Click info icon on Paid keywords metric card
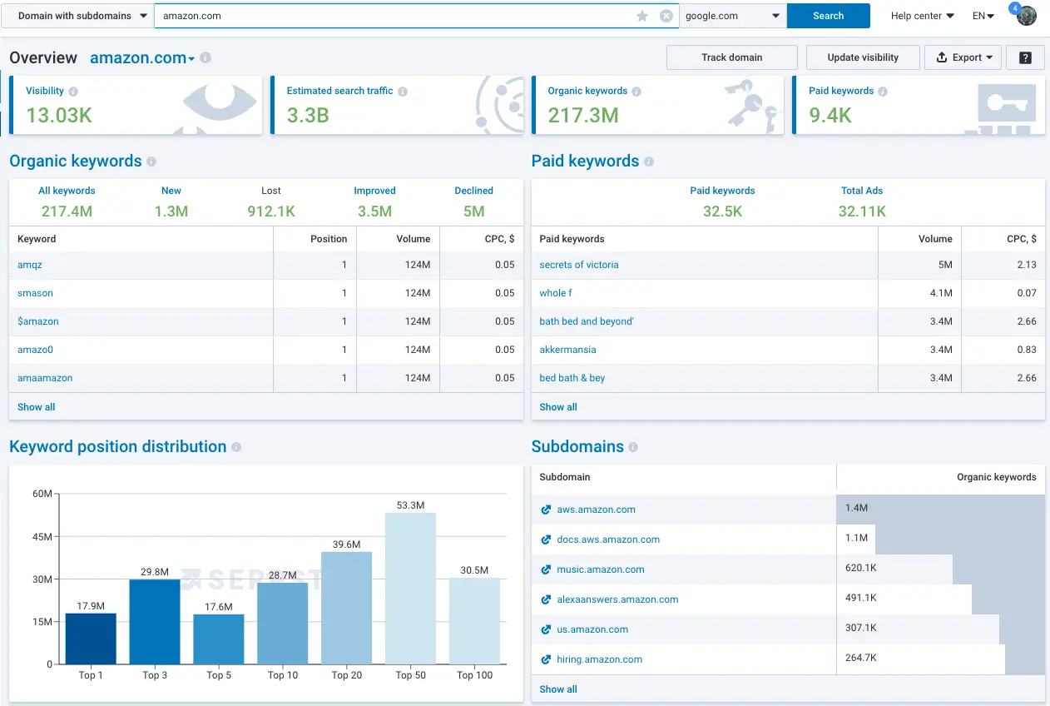The image size is (1050, 706). click(883, 92)
